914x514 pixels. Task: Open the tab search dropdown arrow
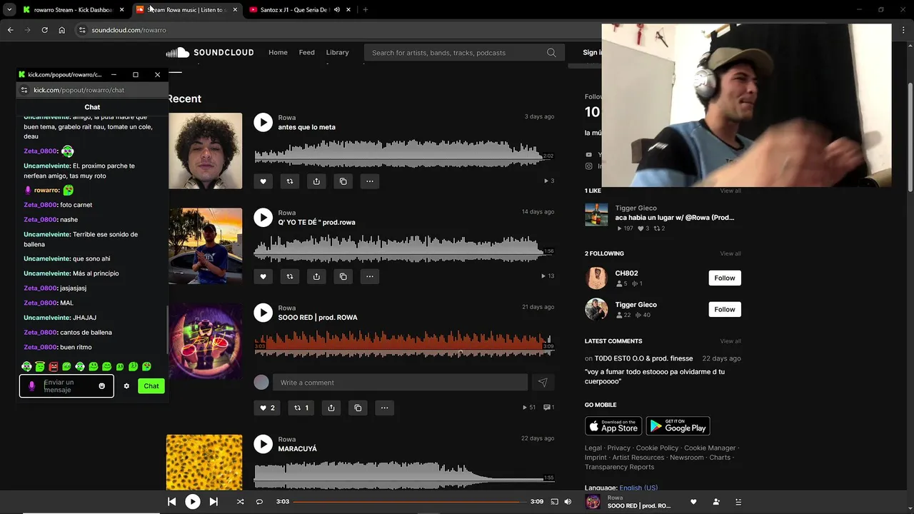tap(9, 10)
